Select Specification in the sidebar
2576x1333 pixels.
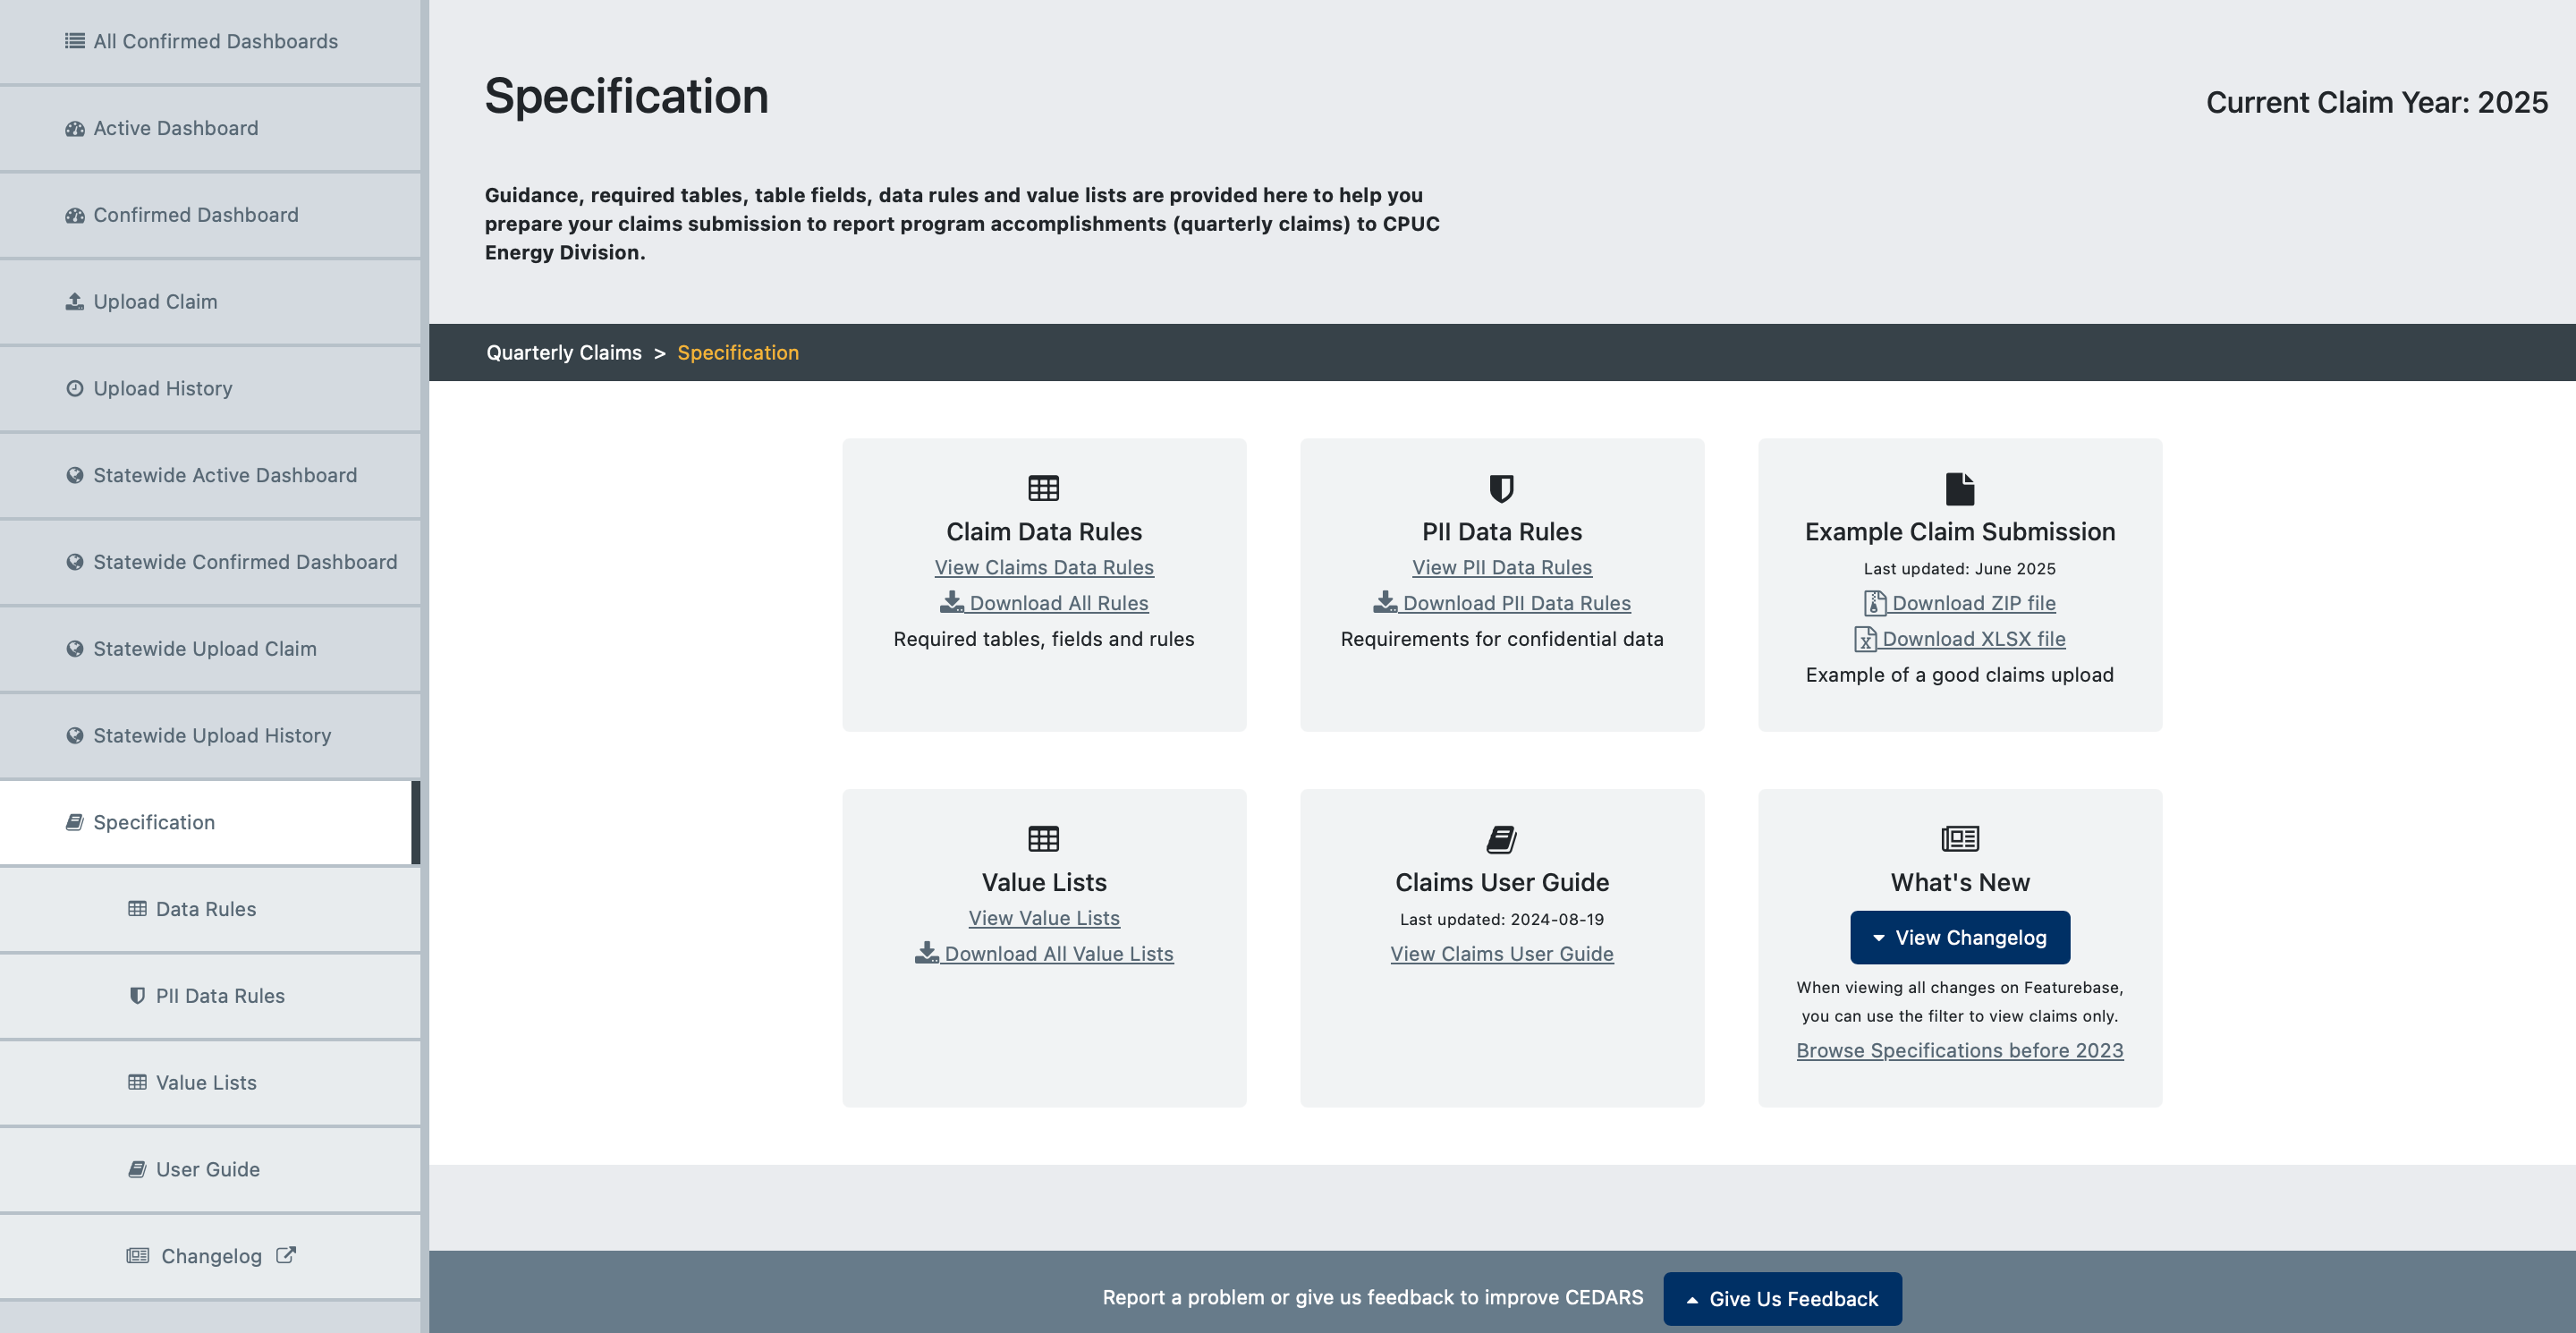(210, 822)
